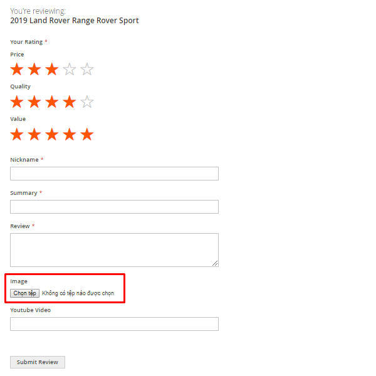
Task: Set Quality rating to five stars
Action: [x=87, y=102]
